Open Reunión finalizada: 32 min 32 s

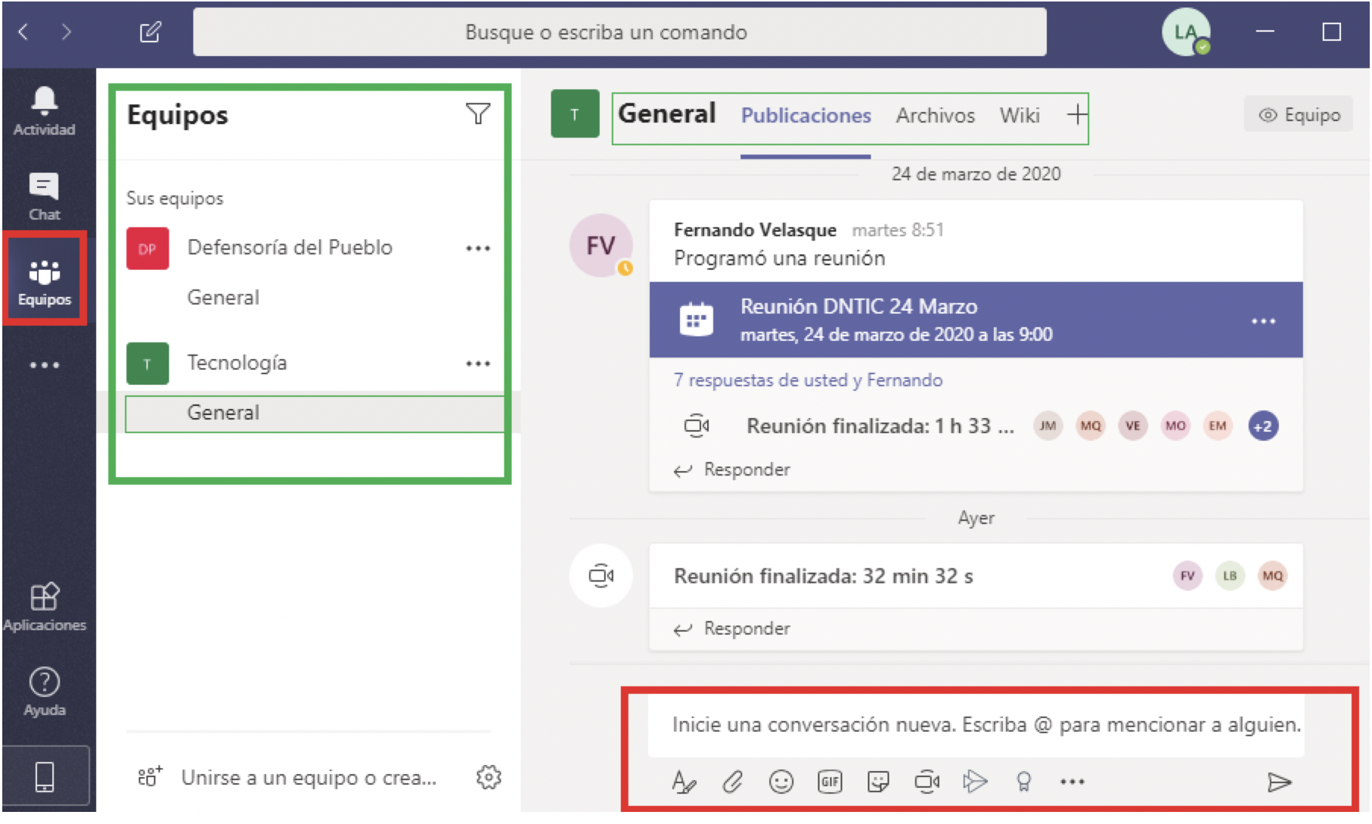click(823, 577)
